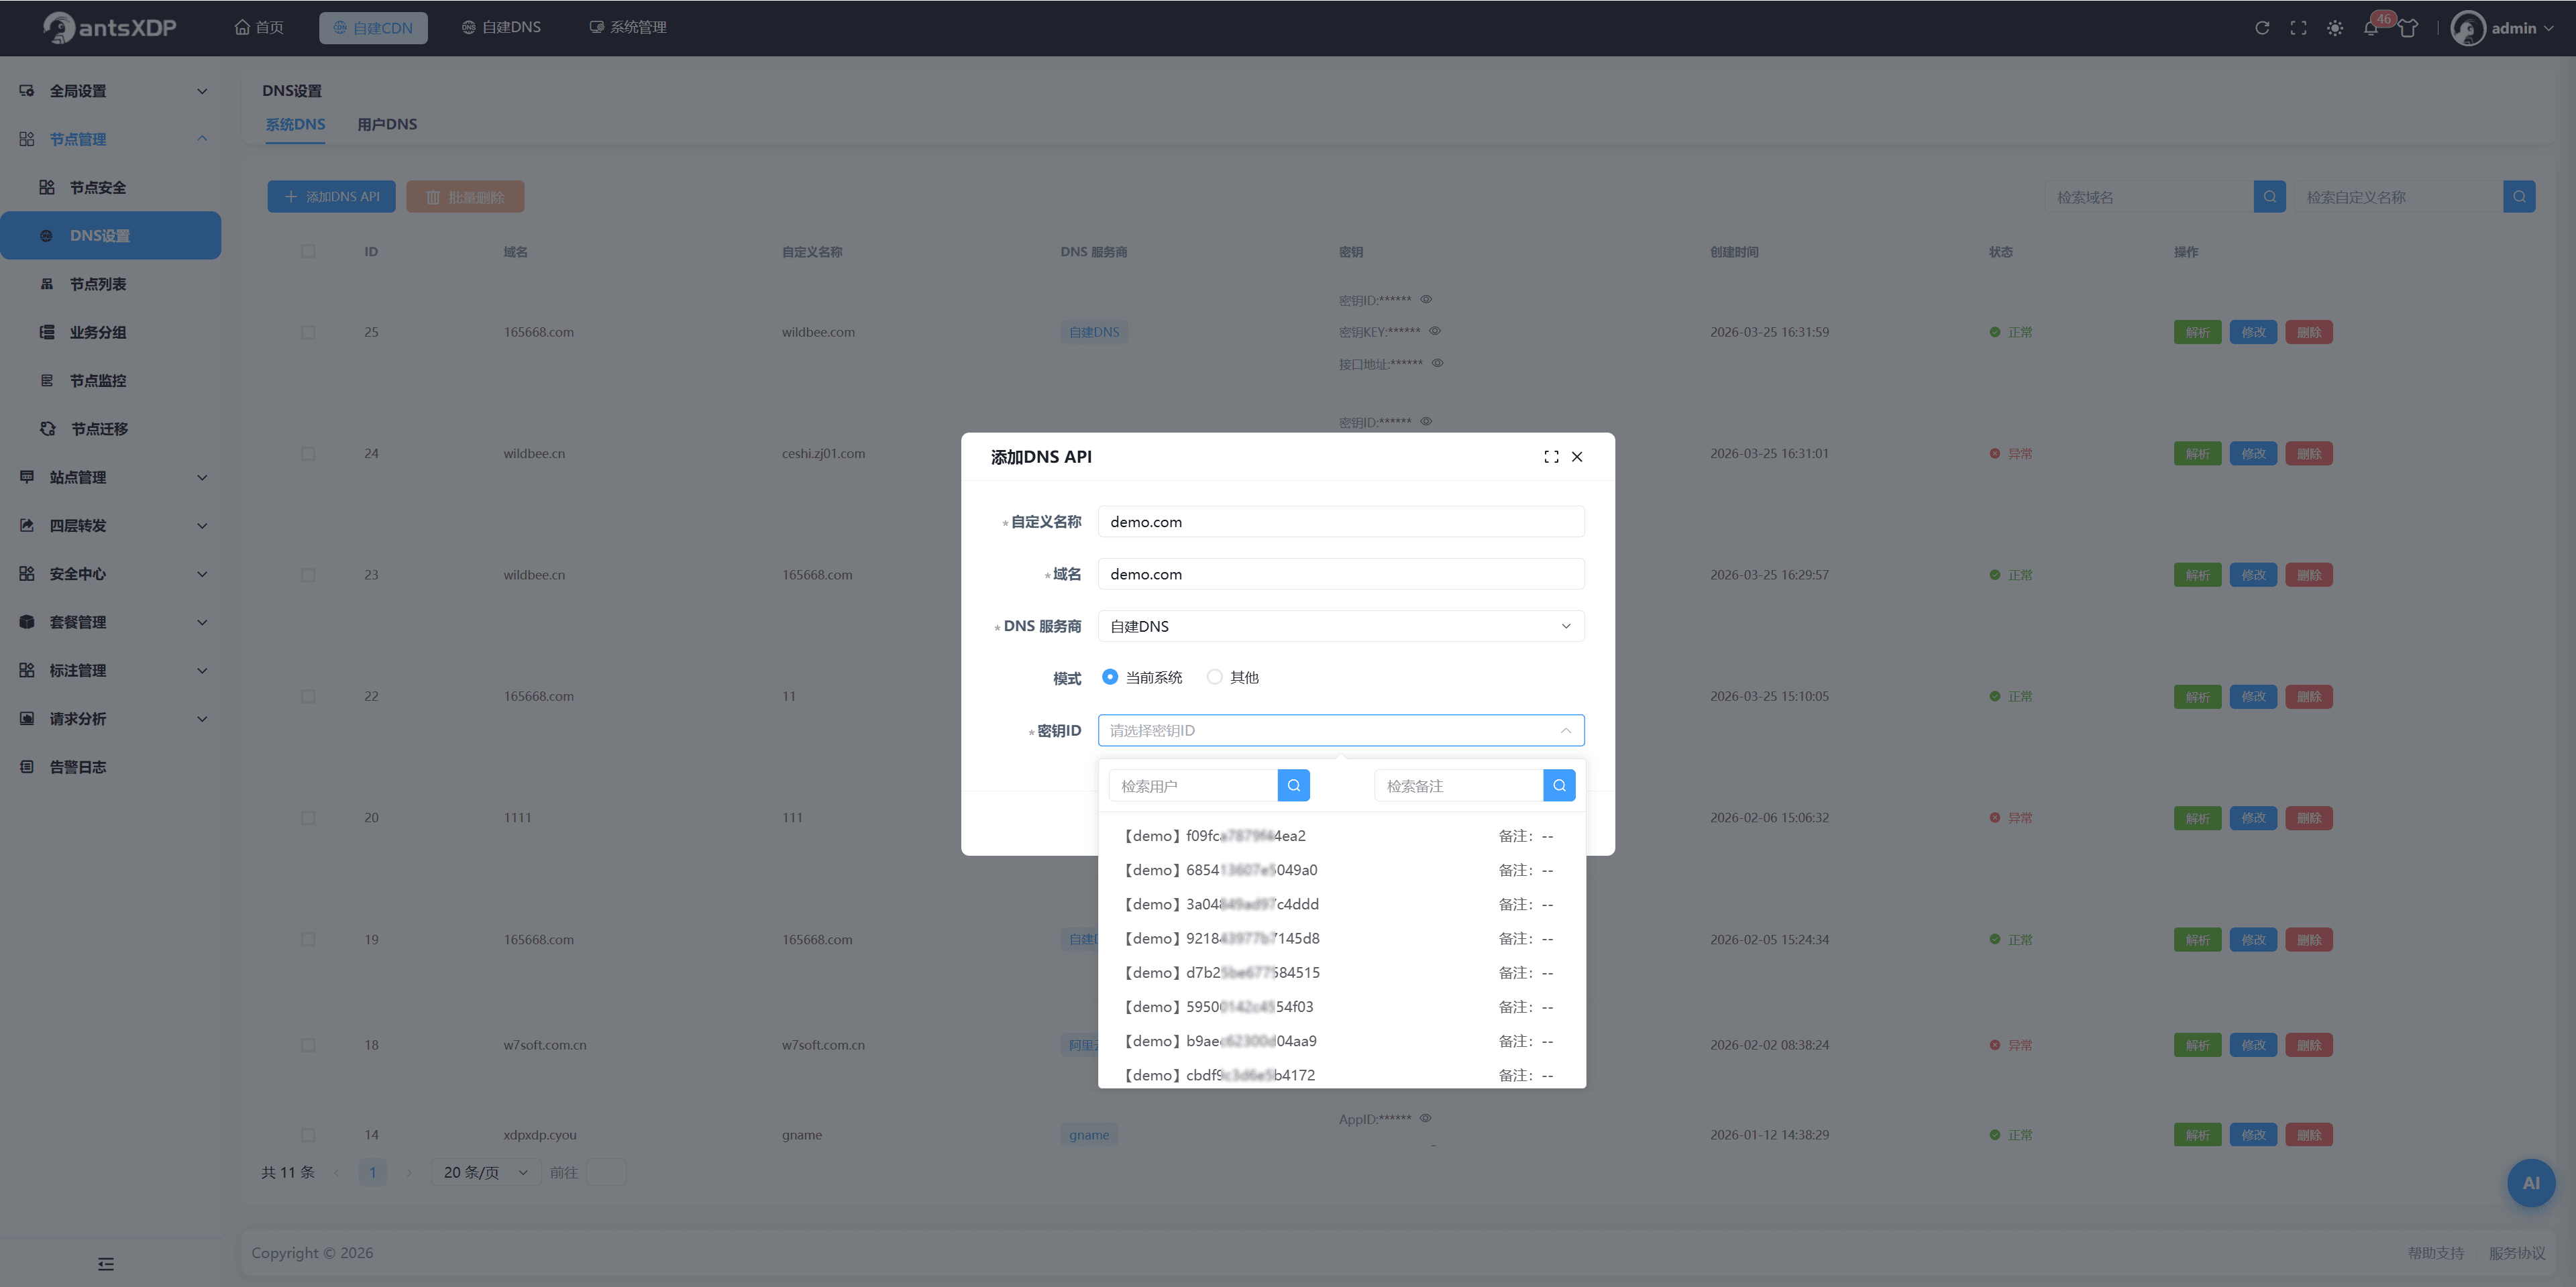Open the AI assistant floating button
2576x1287 pixels.
(2530, 1183)
